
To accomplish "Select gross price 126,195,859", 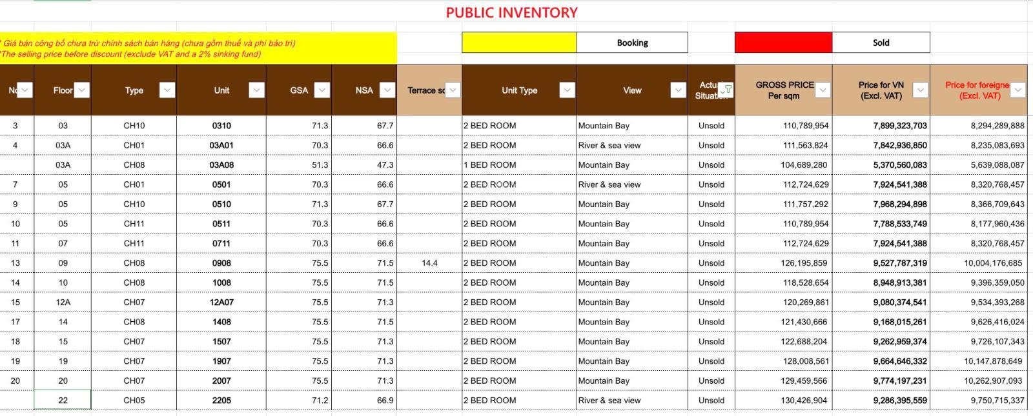I will pos(784,263).
